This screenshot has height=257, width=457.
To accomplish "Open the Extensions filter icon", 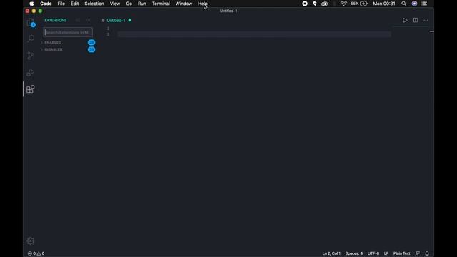I will [78, 21].
